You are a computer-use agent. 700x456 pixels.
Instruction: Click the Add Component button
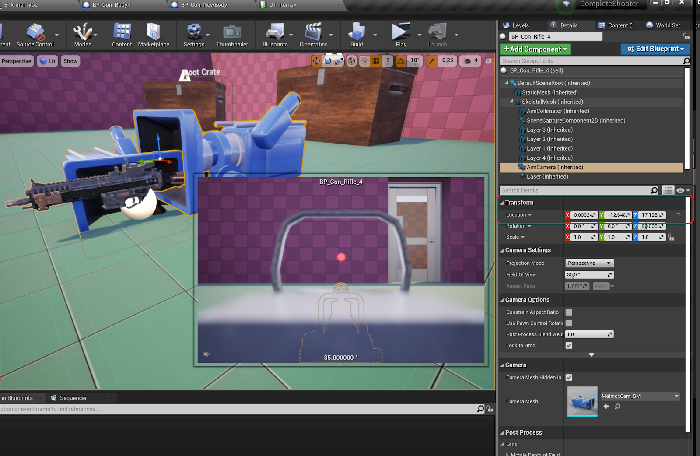pos(535,49)
